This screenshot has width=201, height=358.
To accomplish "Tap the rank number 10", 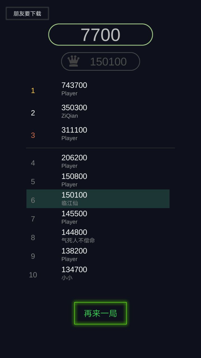I will coord(33,275).
